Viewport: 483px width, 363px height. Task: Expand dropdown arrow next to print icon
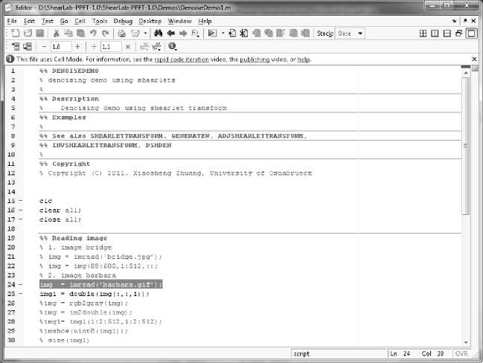click(145, 33)
